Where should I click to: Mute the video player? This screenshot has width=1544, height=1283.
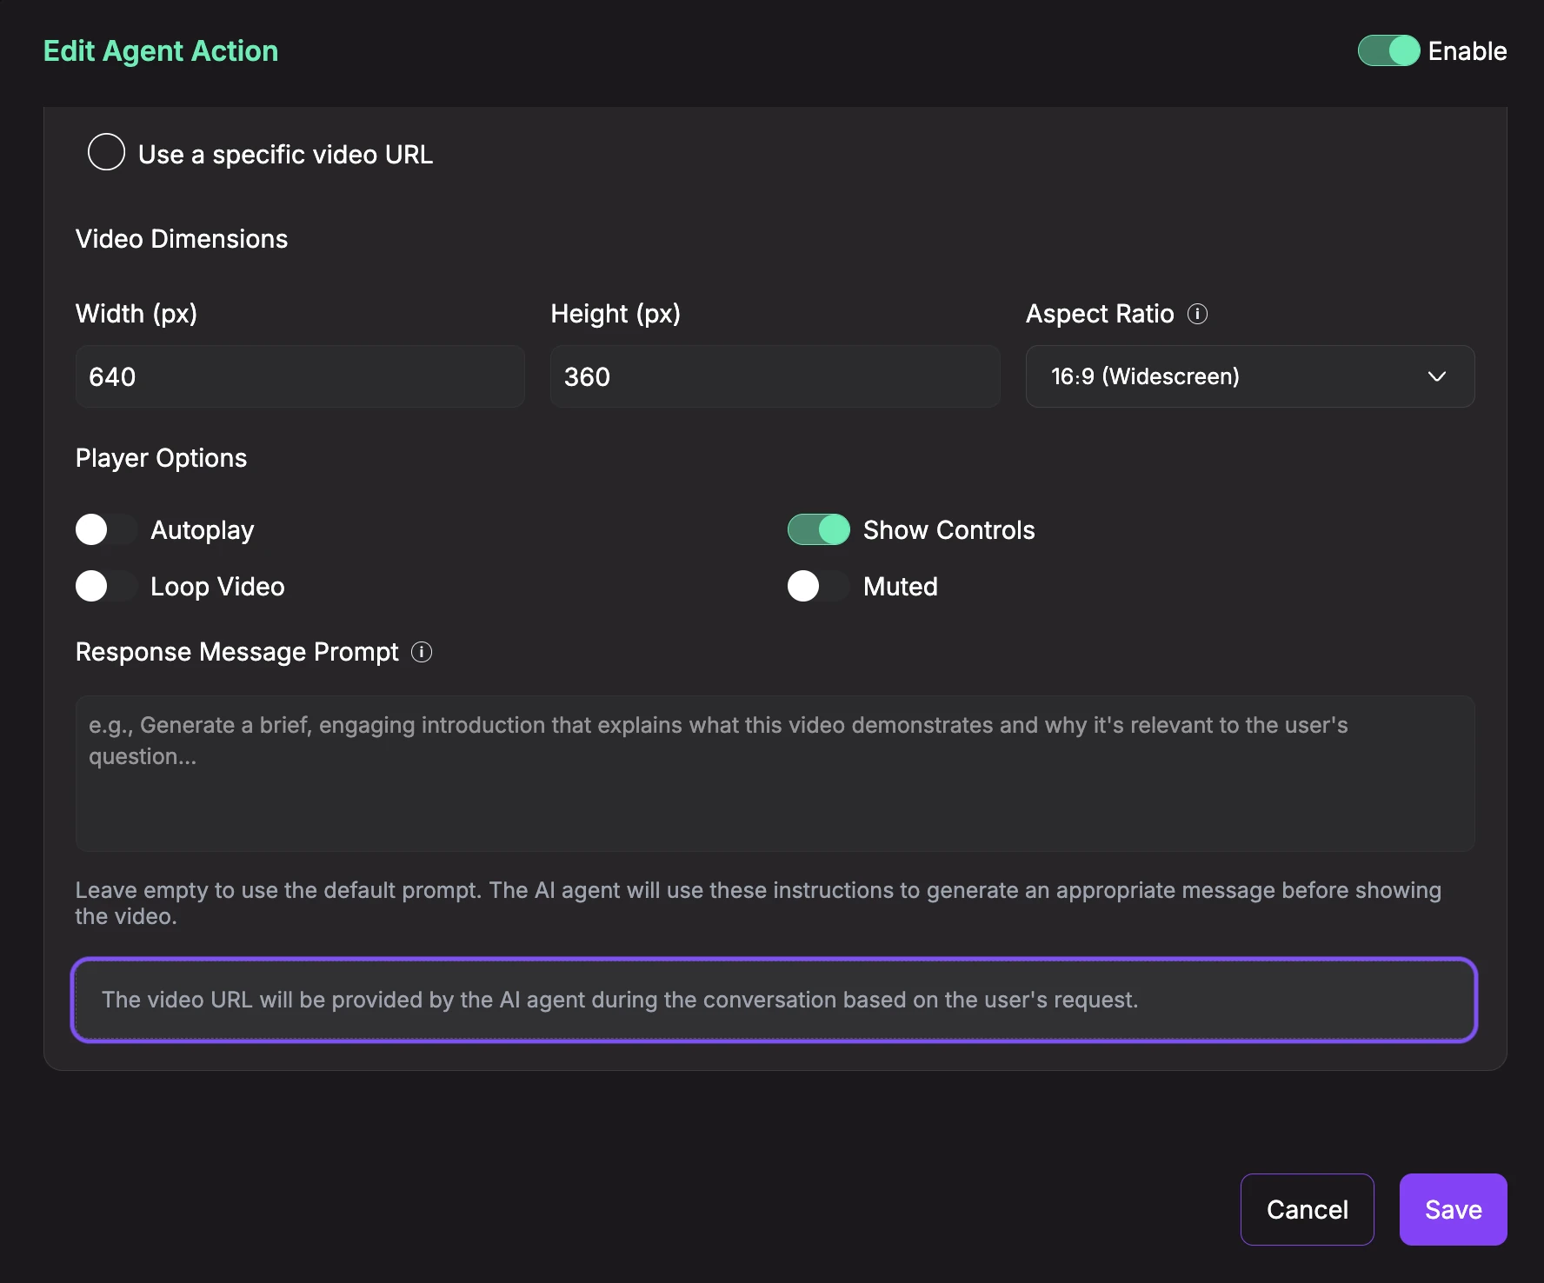click(817, 586)
